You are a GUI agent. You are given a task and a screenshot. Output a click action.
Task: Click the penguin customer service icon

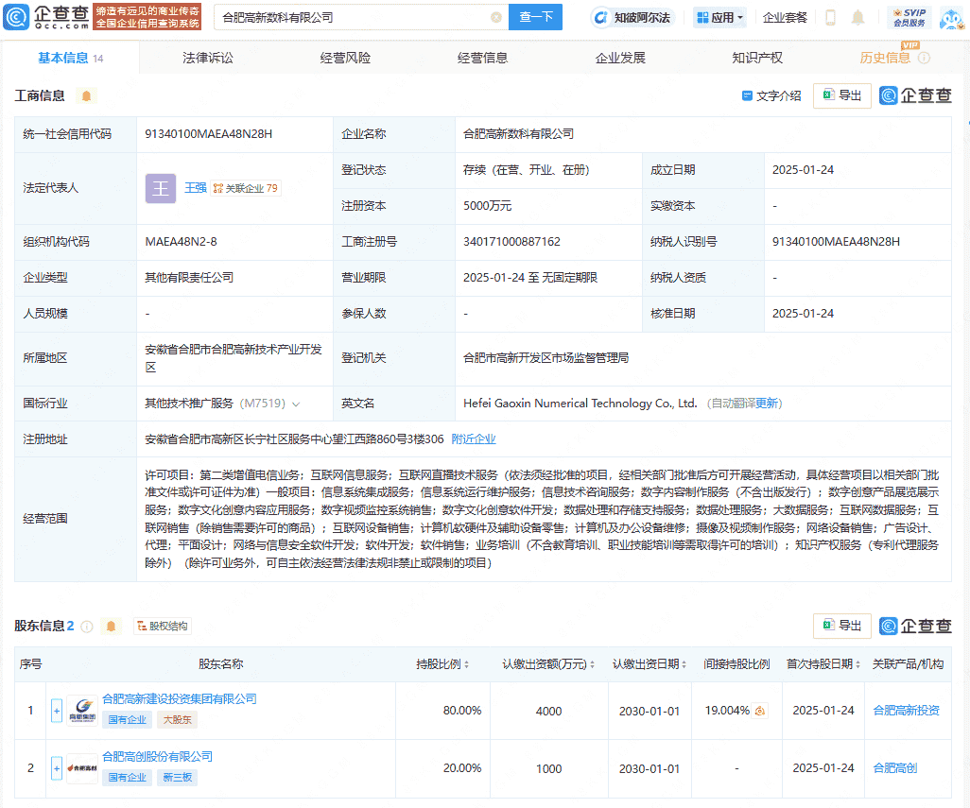951,18
